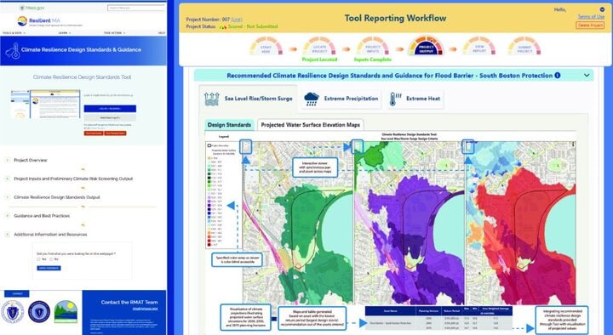This screenshot has height=335, width=613.
Task: Select the Yes feedback radio button
Action: click(x=38, y=258)
